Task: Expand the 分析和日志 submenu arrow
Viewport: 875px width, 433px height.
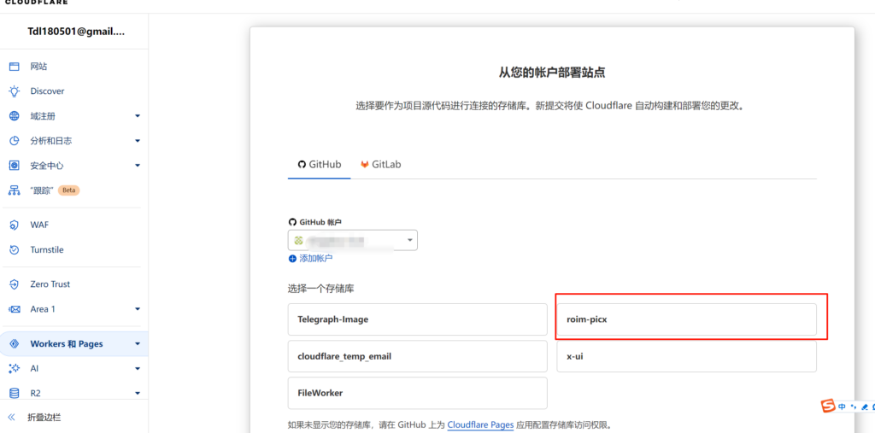Action: click(138, 141)
